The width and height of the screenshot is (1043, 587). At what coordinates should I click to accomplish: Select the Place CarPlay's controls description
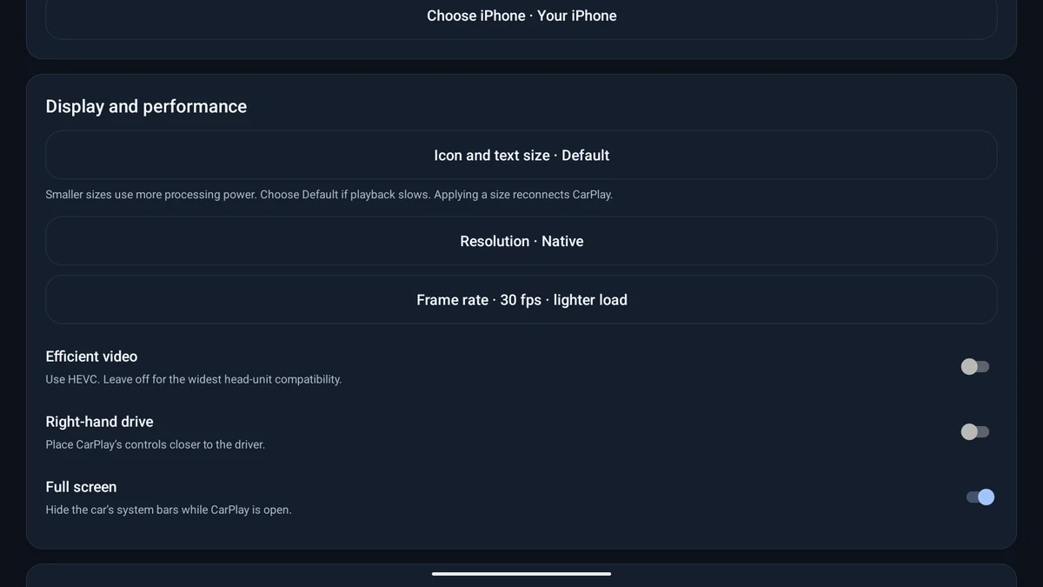click(x=156, y=444)
